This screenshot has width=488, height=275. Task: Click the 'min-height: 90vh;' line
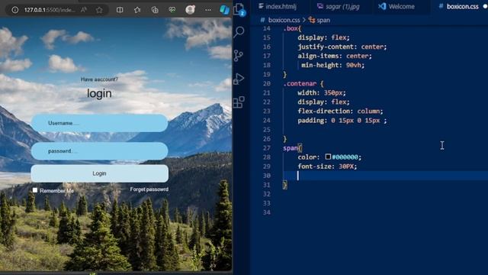(x=332, y=65)
